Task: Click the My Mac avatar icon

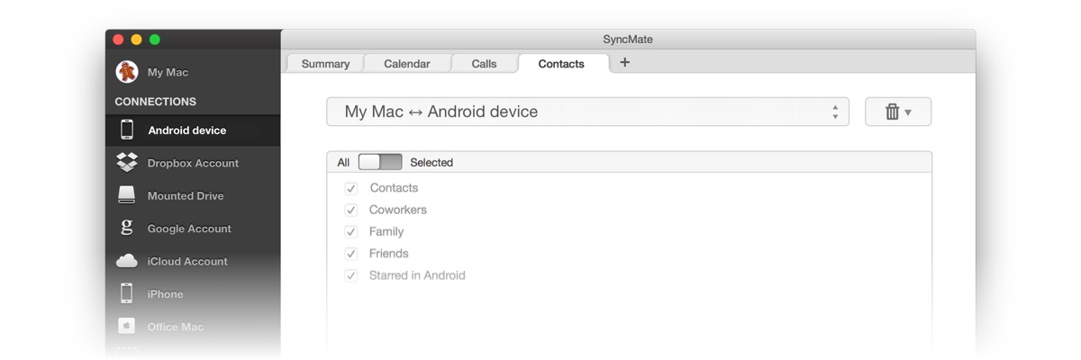Action: [127, 72]
